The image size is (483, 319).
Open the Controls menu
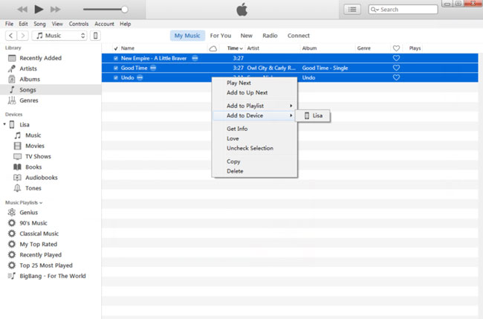tap(79, 24)
